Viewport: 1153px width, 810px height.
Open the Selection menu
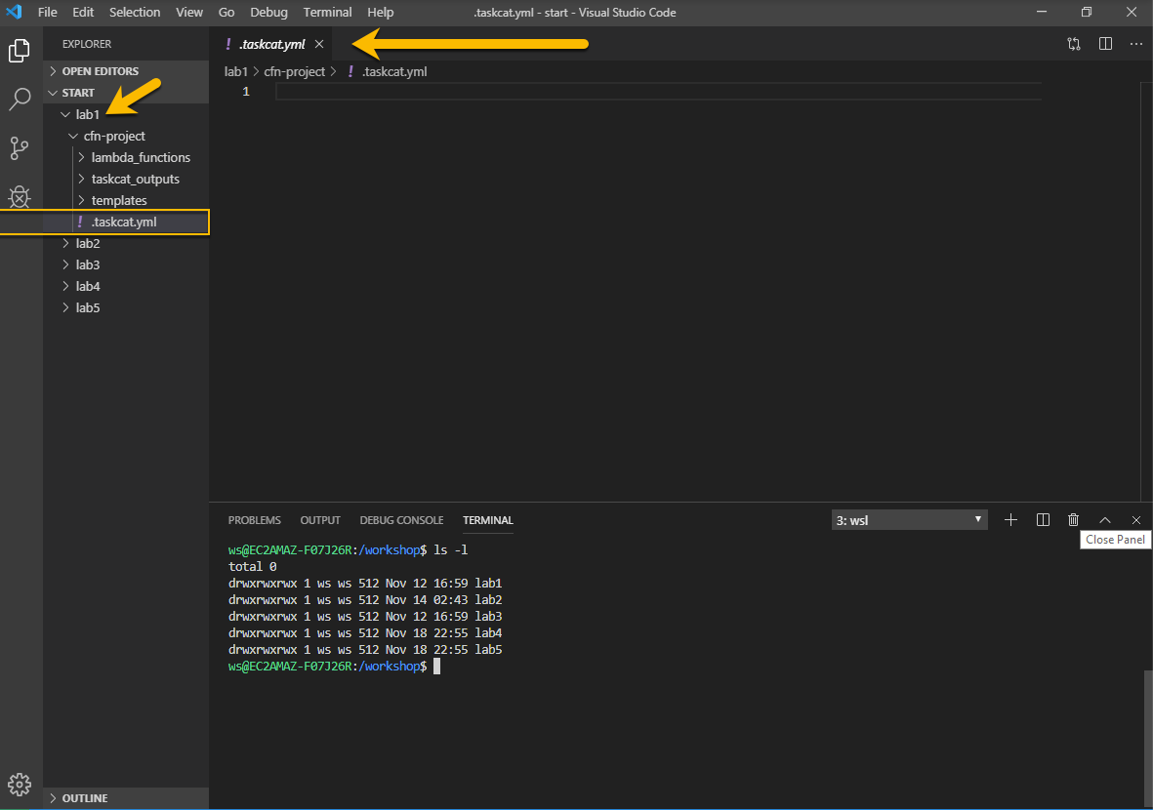pyautogui.click(x=135, y=13)
